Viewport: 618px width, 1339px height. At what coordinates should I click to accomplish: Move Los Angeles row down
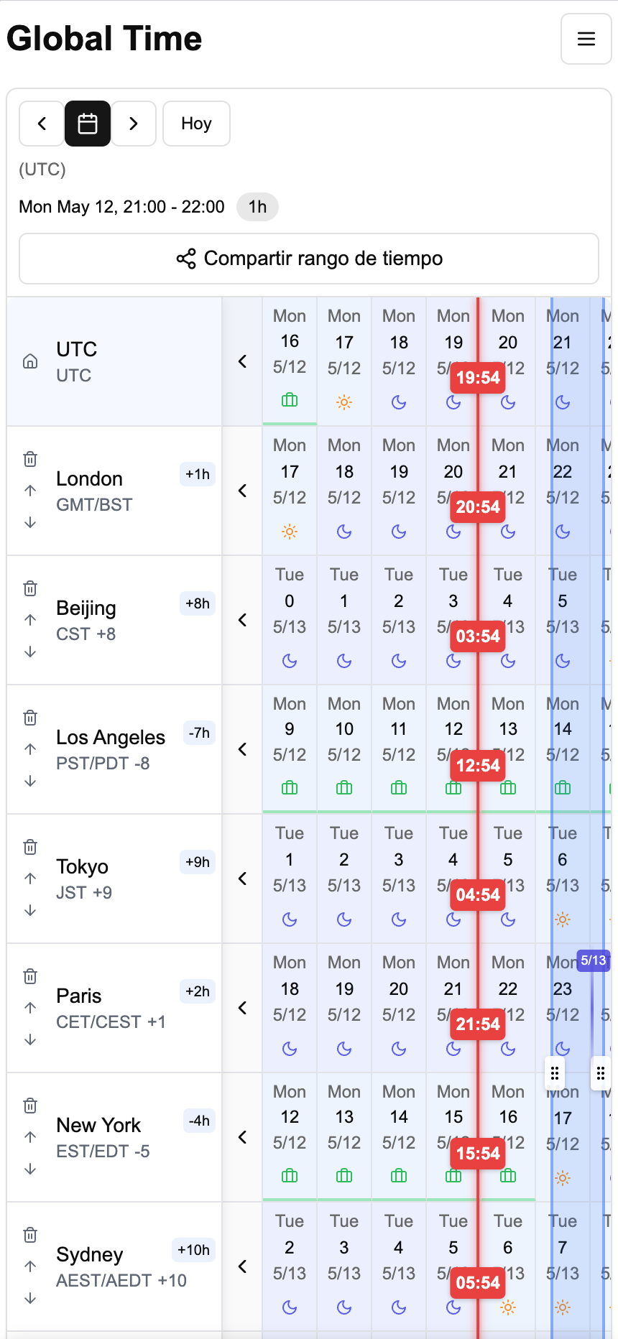[x=30, y=781]
